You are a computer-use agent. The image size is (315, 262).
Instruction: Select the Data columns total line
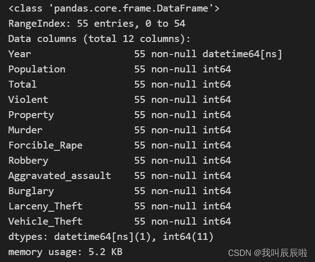tap(99, 39)
